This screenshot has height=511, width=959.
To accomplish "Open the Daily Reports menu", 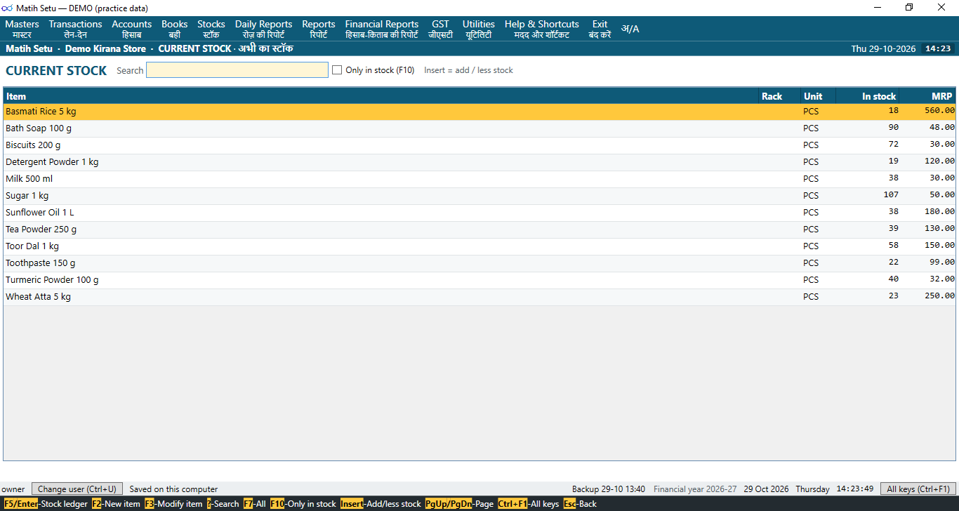I will 263,29.
